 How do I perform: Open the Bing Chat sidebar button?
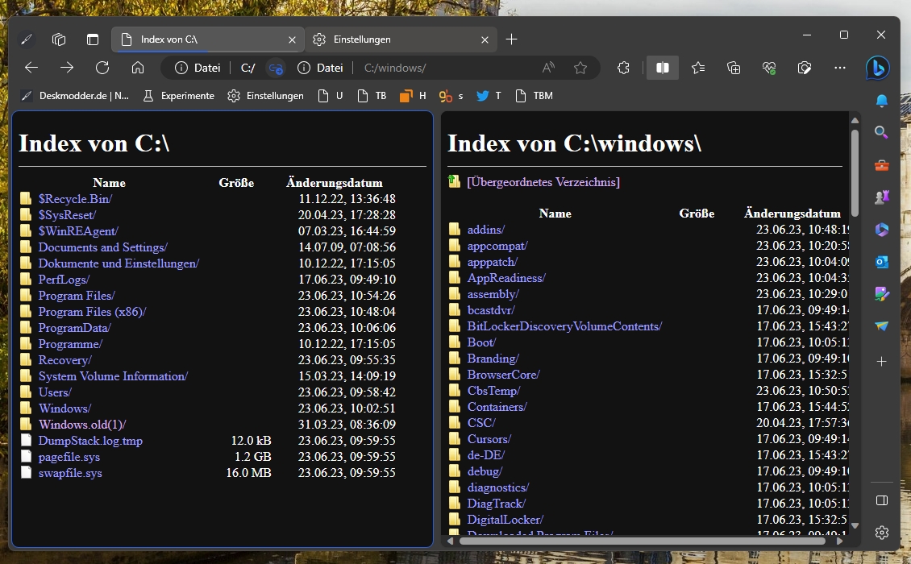(877, 68)
